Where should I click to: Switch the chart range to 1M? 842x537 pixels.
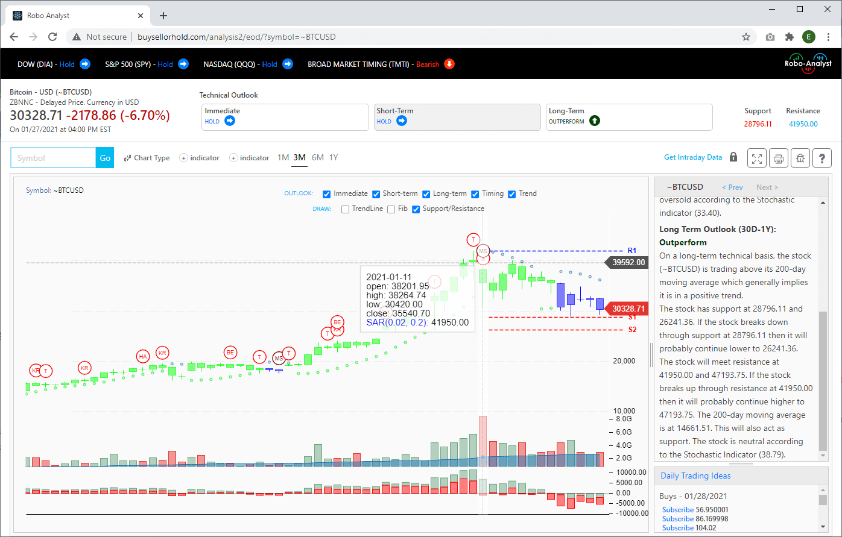click(283, 158)
